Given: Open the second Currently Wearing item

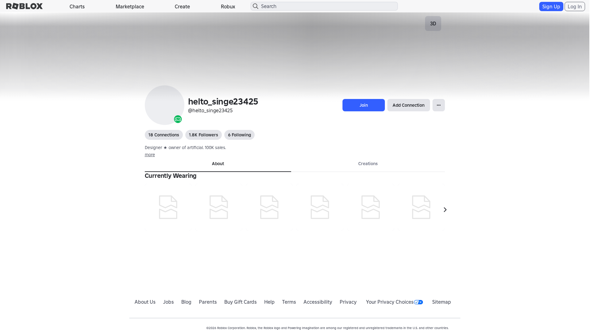Looking at the screenshot, I should pyautogui.click(x=219, y=207).
